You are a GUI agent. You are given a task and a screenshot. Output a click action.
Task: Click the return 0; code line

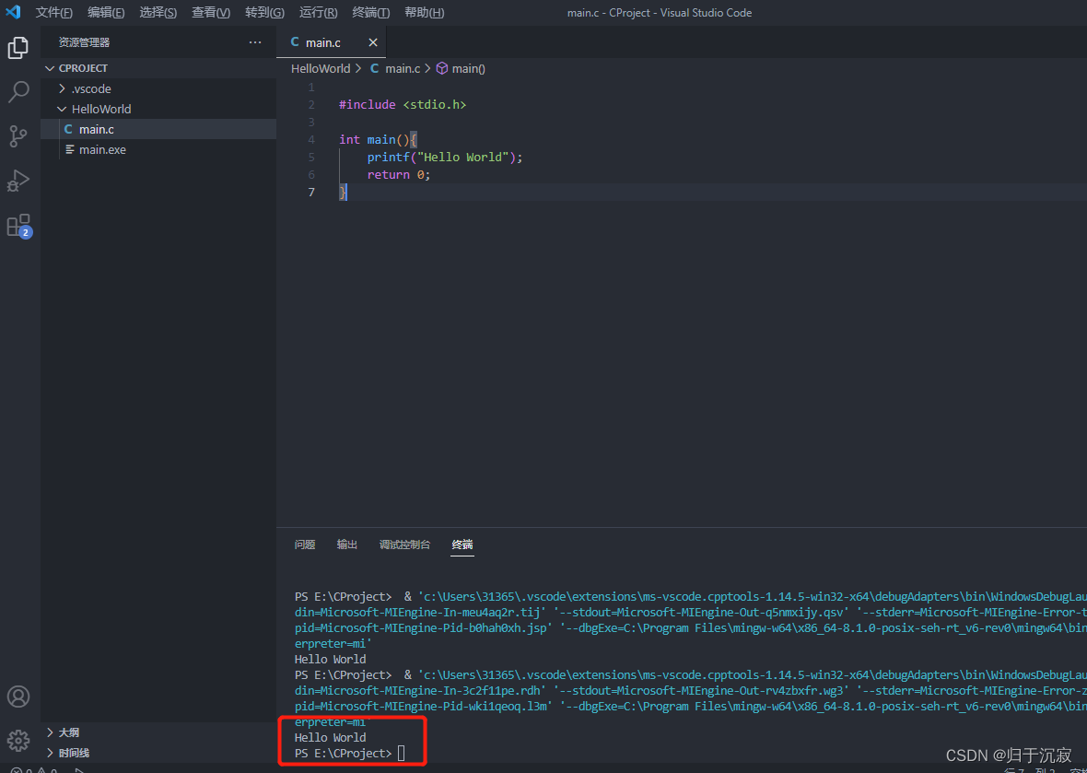pyautogui.click(x=399, y=175)
